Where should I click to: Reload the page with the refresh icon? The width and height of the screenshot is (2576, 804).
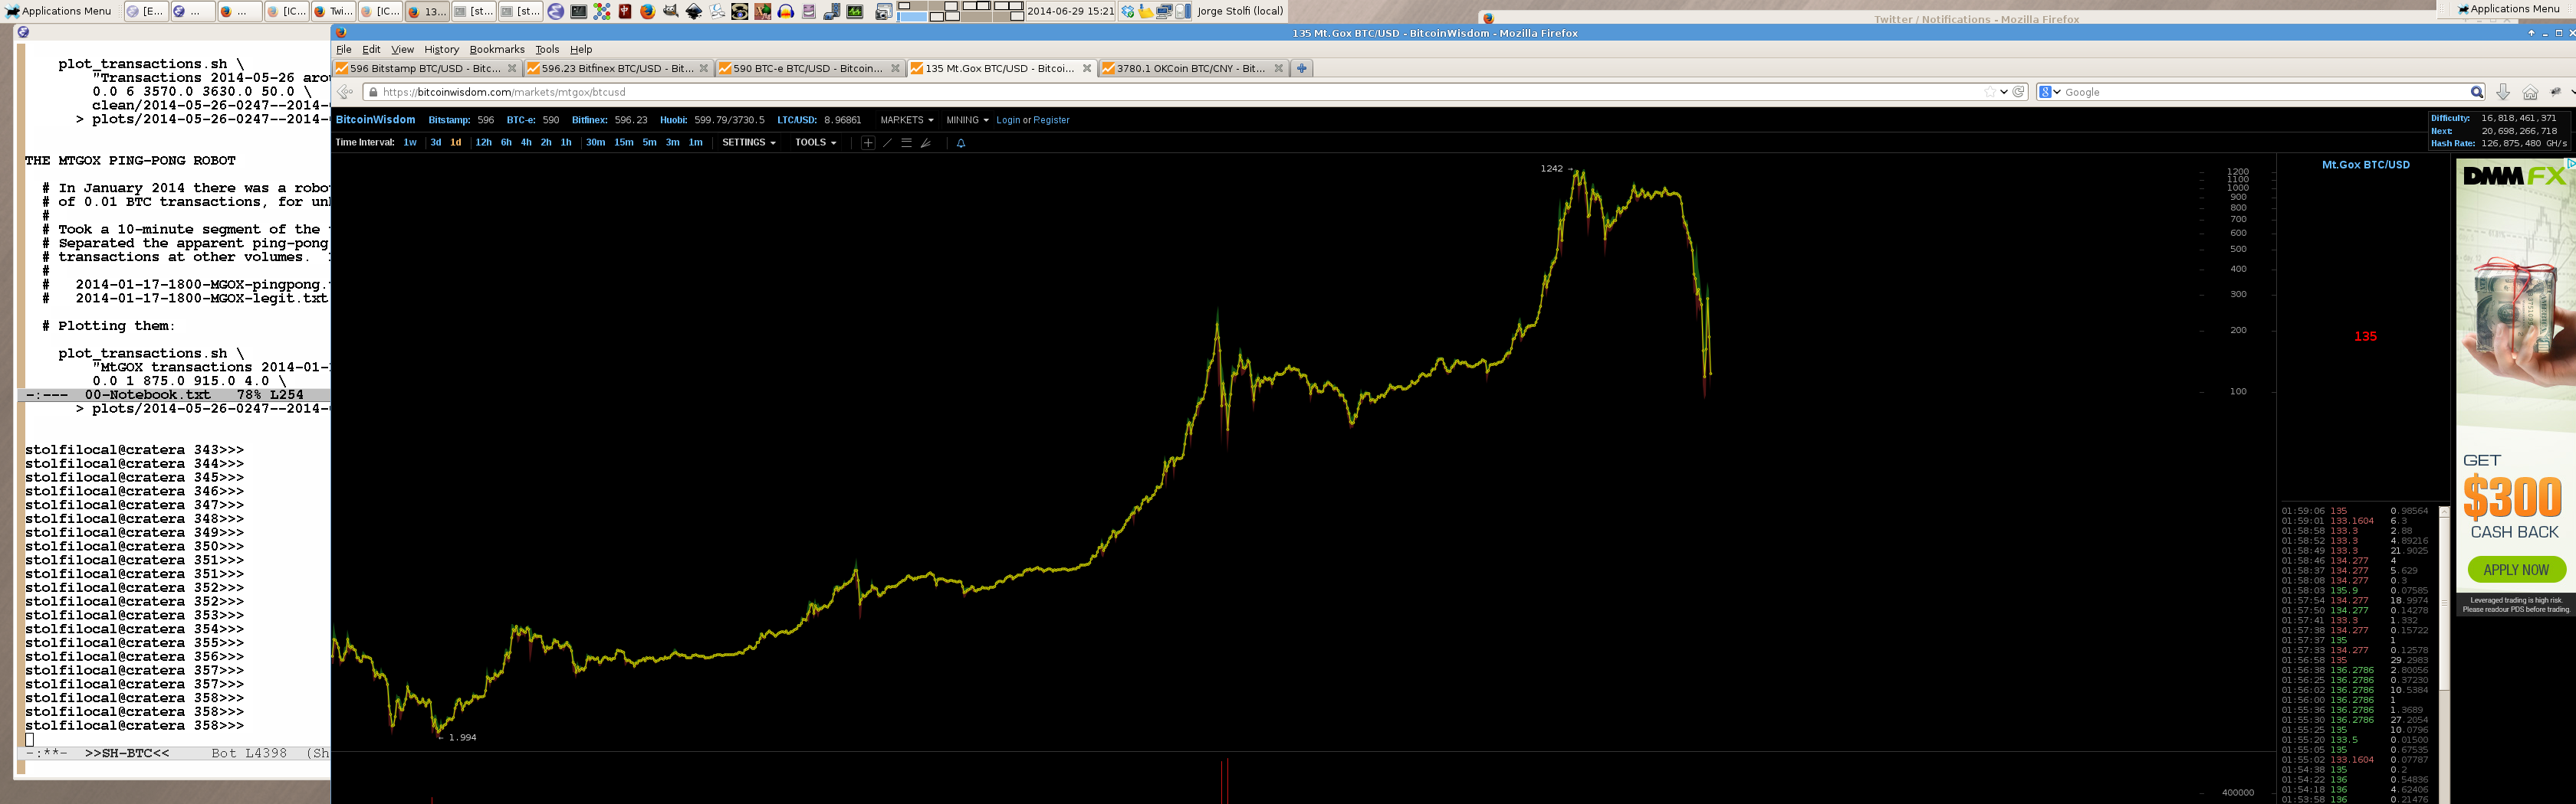coord(2019,92)
